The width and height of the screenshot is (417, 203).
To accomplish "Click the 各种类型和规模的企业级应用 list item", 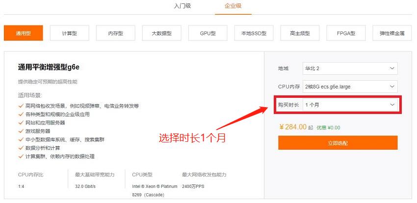I will pyautogui.click(x=57, y=114).
